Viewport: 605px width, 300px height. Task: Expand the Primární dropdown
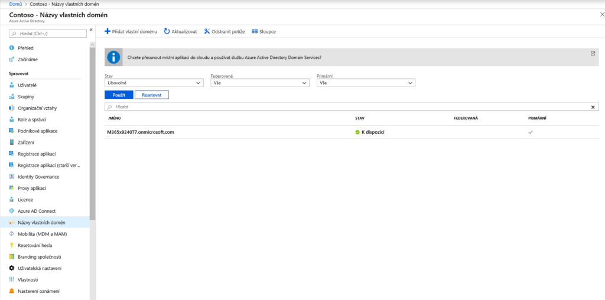point(366,83)
